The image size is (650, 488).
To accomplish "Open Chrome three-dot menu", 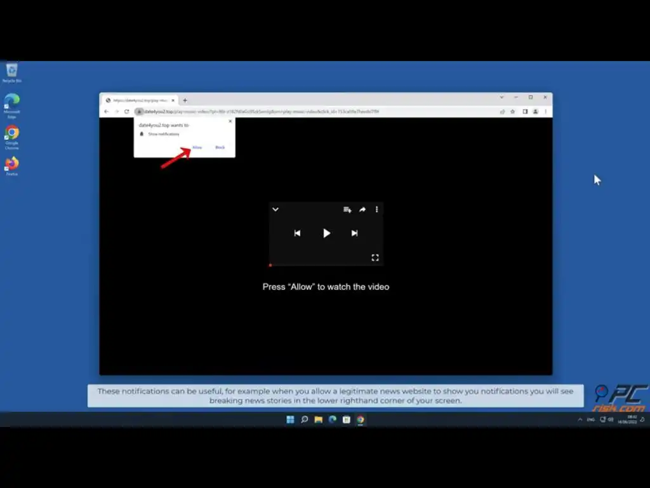I will [x=545, y=112].
